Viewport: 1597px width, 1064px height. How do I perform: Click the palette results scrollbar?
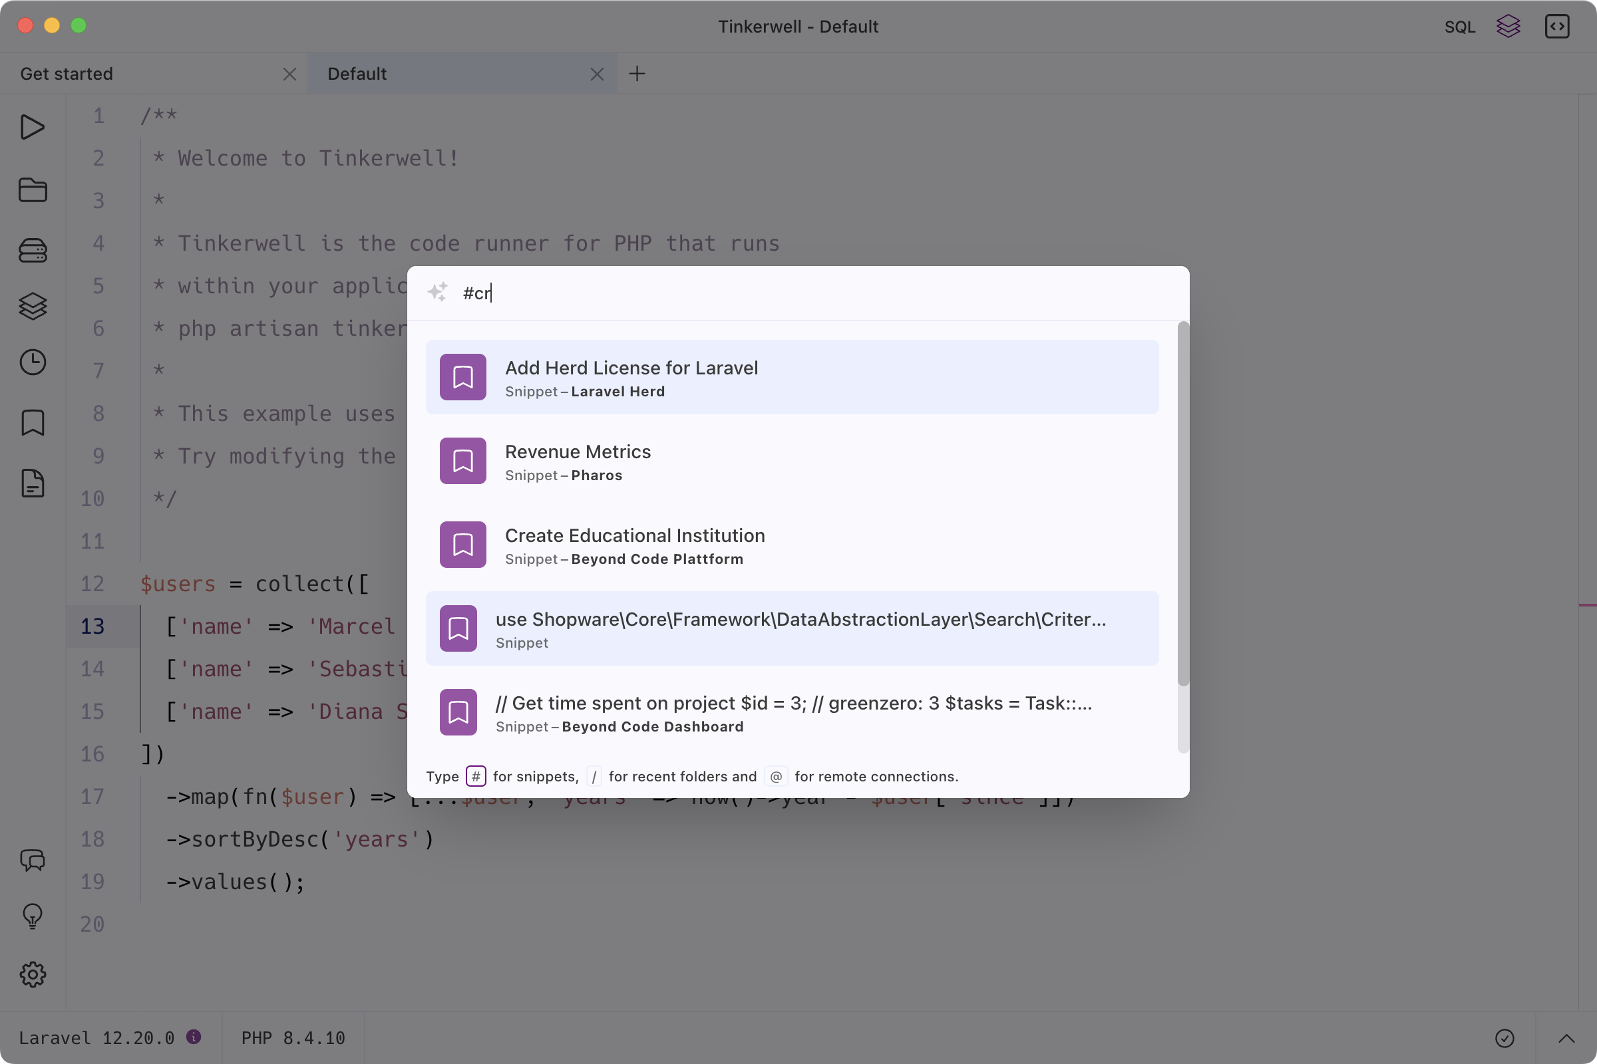tap(1183, 504)
